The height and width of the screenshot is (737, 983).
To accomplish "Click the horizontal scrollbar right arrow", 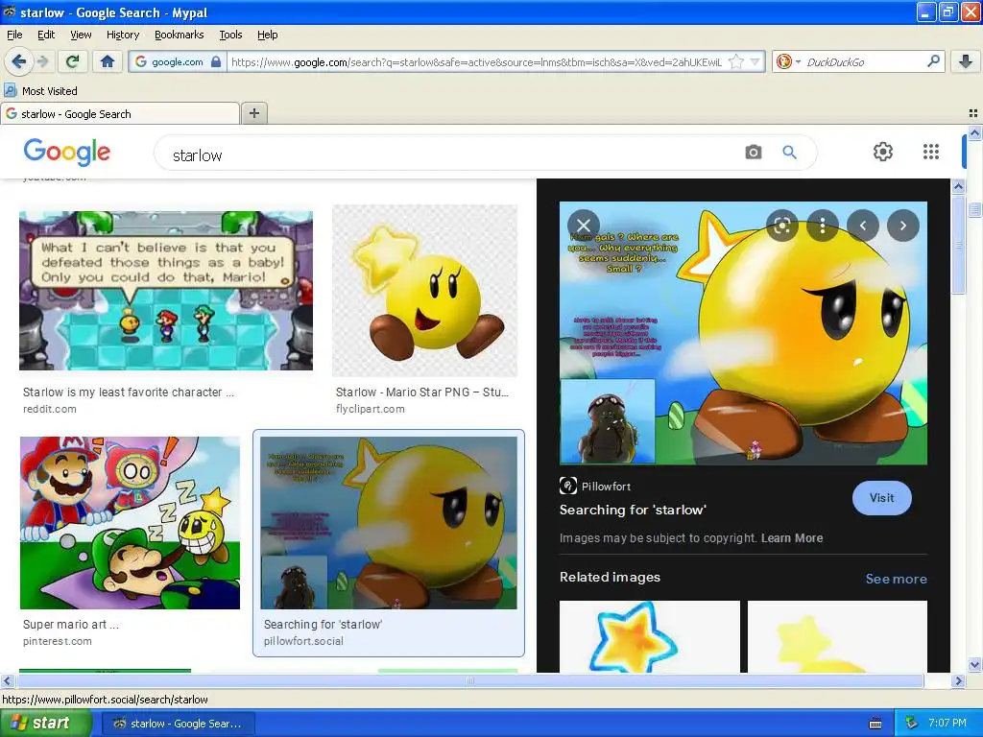I will point(958,680).
